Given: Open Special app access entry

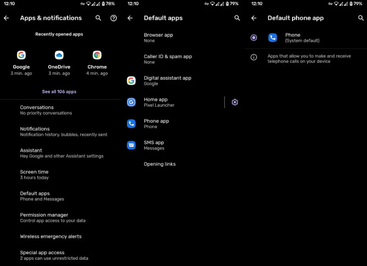Looking at the screenshot, I should pyautogui.click(x=61, y=255).
